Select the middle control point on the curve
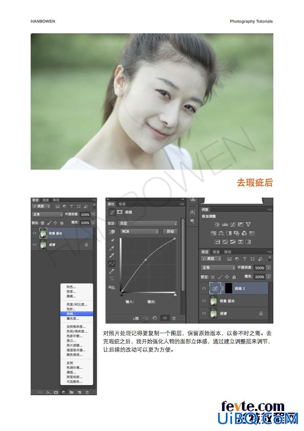 coord(146,260)
